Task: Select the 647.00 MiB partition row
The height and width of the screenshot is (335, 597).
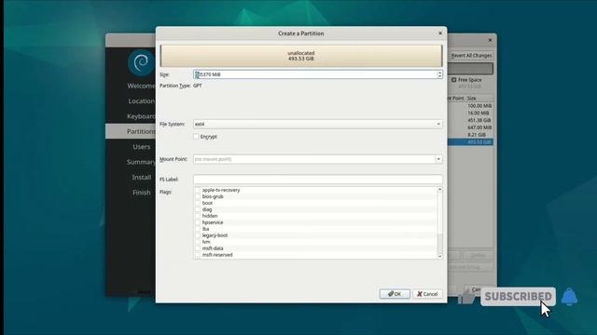Action: [470, 127]
